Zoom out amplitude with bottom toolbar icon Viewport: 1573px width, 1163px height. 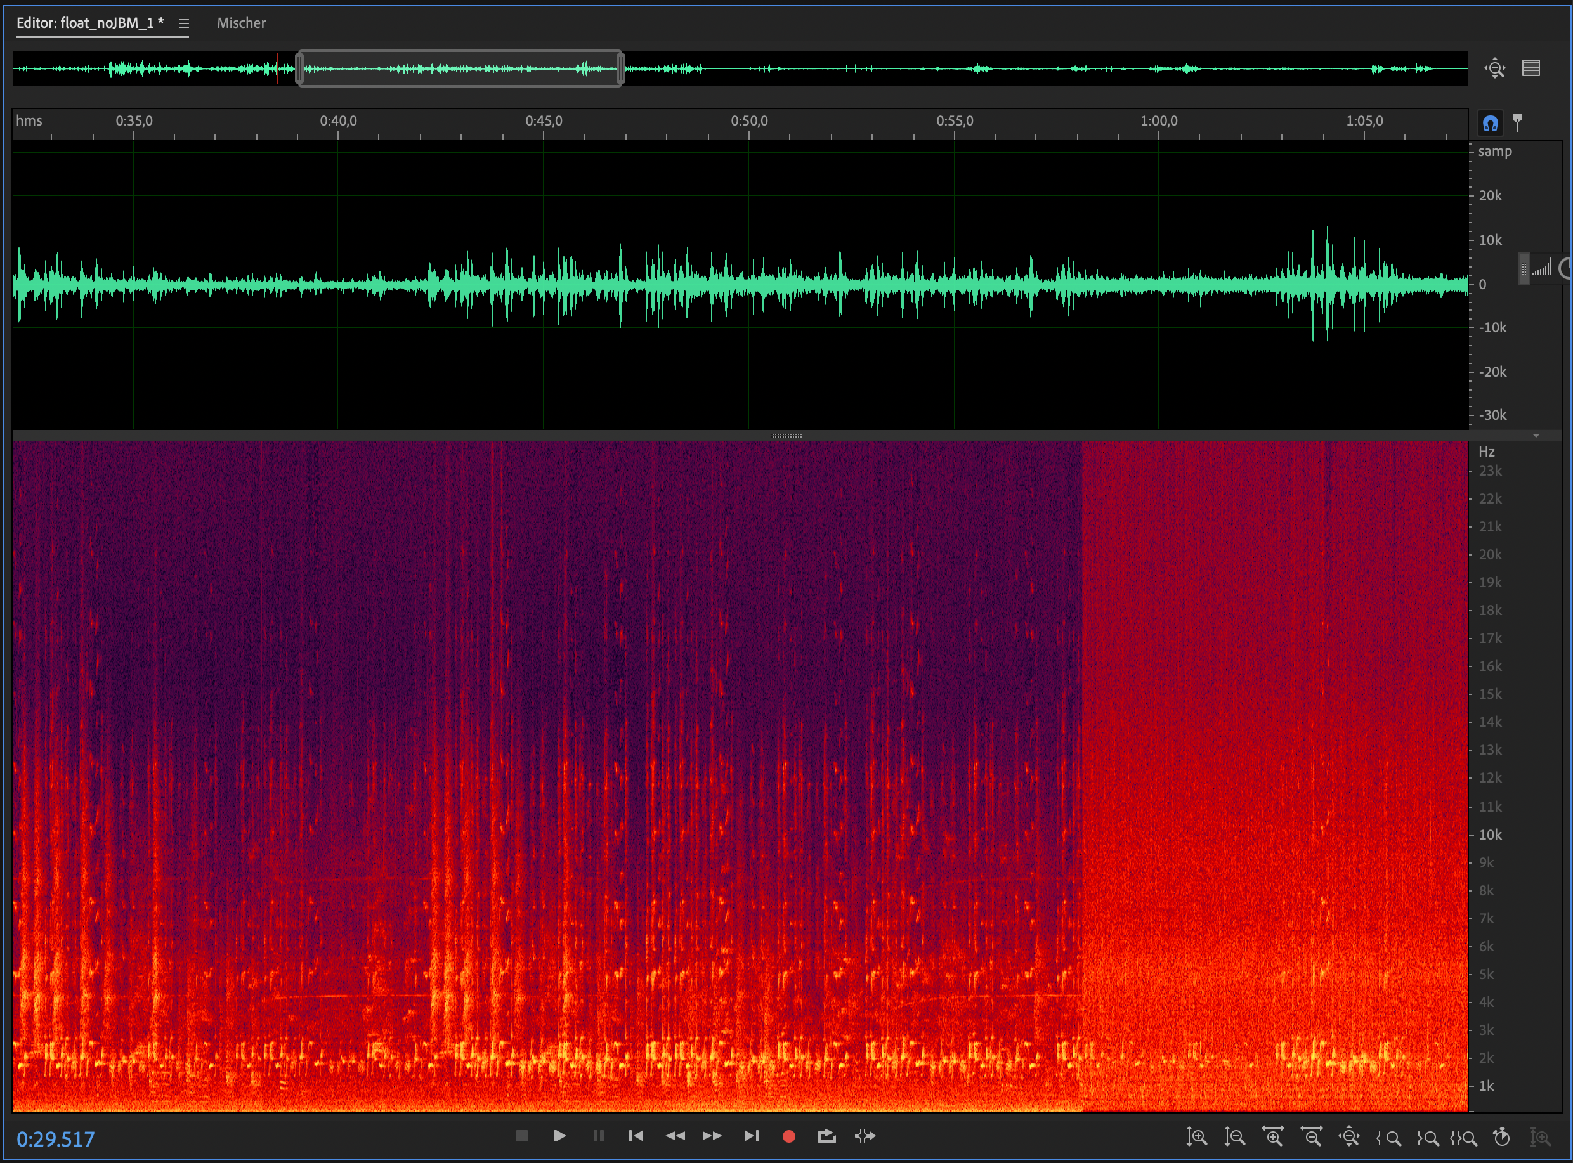click(1234, 1136)
